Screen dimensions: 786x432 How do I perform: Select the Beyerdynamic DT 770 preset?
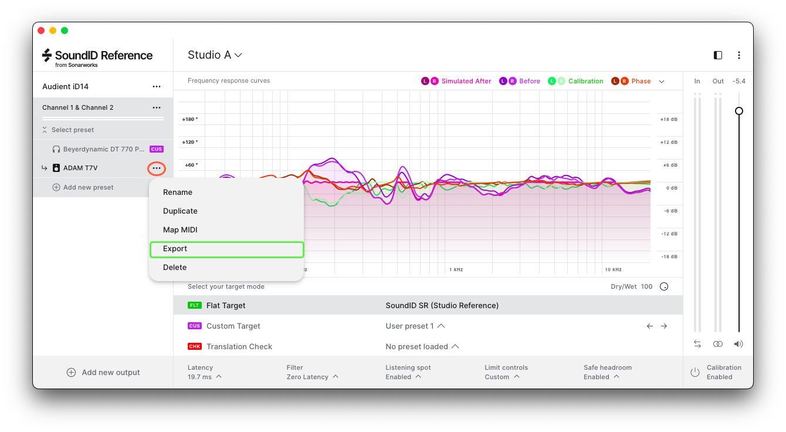tap(103, 150)
